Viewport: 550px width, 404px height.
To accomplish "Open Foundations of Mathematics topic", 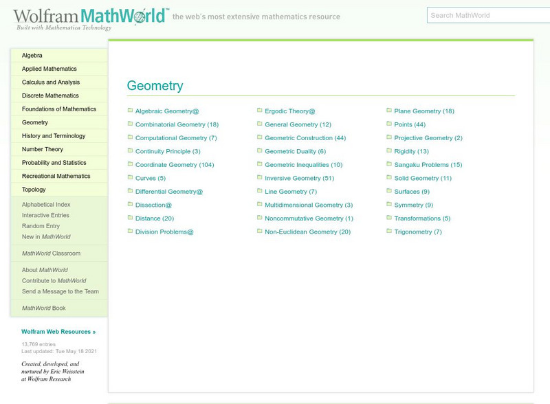I will (x=59, y=109).
